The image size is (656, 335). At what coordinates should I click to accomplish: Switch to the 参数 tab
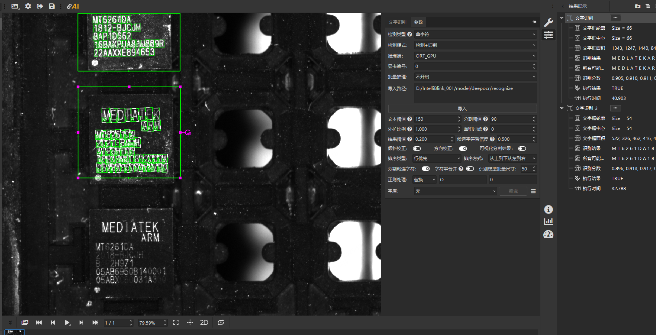coord(418,22)
